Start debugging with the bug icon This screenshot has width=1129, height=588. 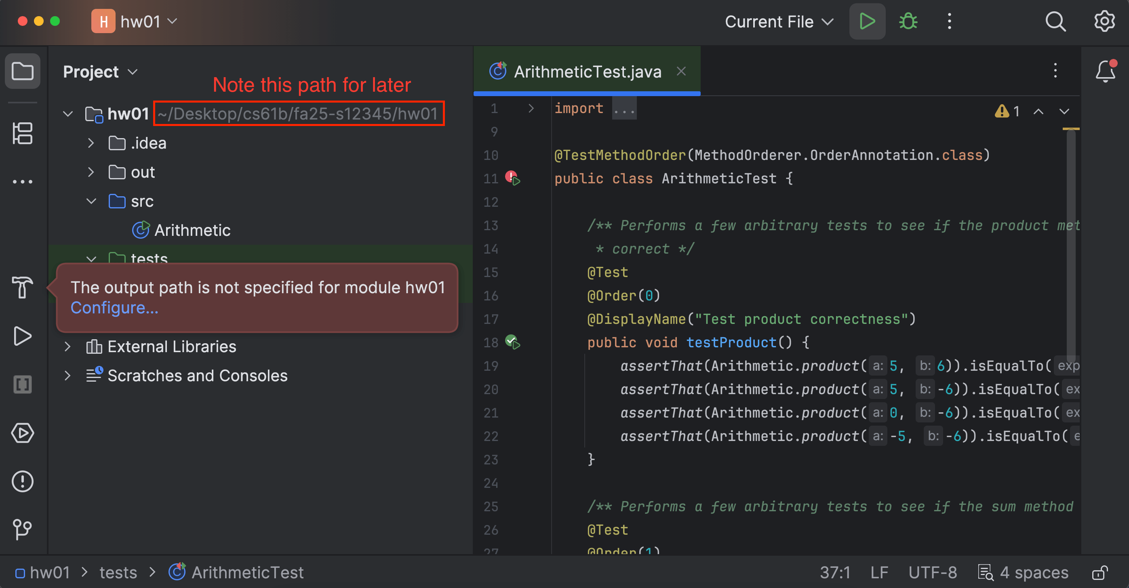tap(907, 21)
